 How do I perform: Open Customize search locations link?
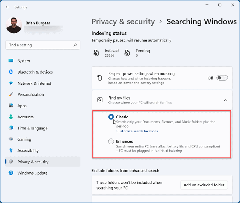(137, 131)
